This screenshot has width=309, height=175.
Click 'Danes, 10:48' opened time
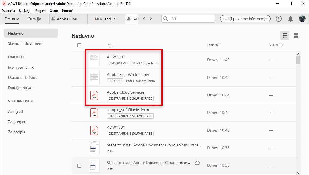click(x=218, y=77)
